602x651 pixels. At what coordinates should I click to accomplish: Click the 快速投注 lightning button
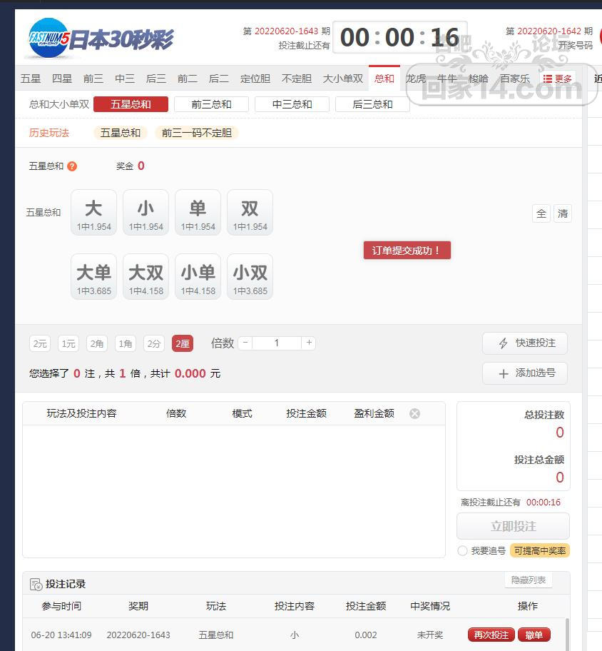[525, 343]
